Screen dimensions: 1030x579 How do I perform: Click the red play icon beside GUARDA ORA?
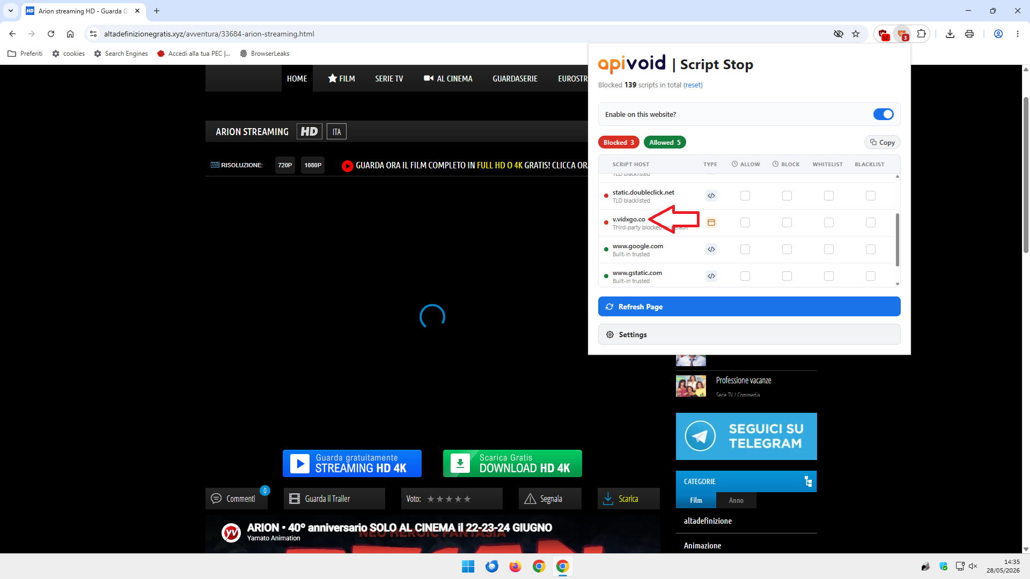pos(348,166)
